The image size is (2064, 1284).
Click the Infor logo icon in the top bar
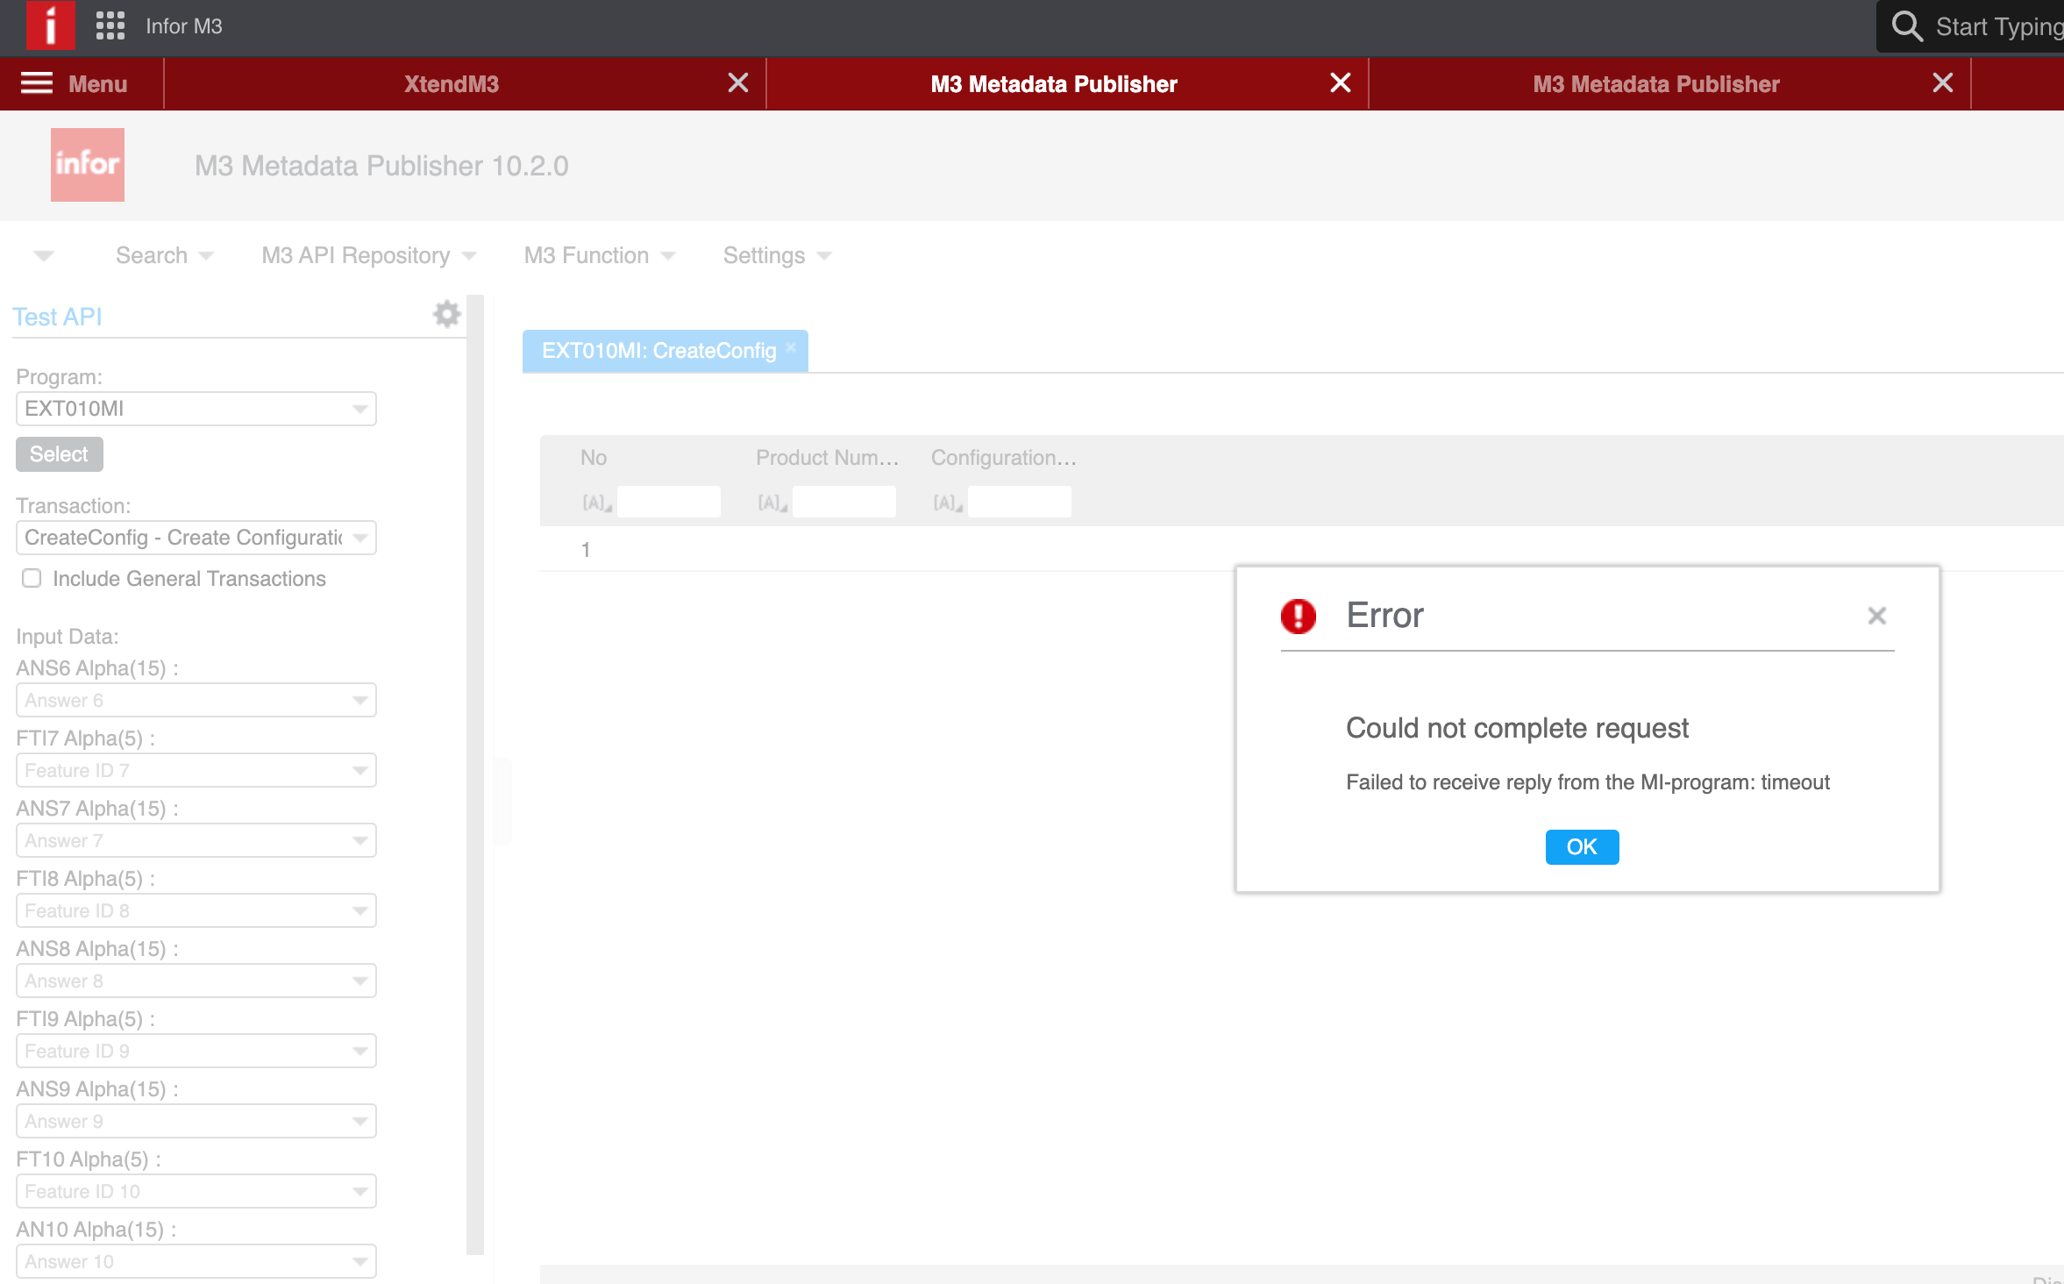point(50,25)
